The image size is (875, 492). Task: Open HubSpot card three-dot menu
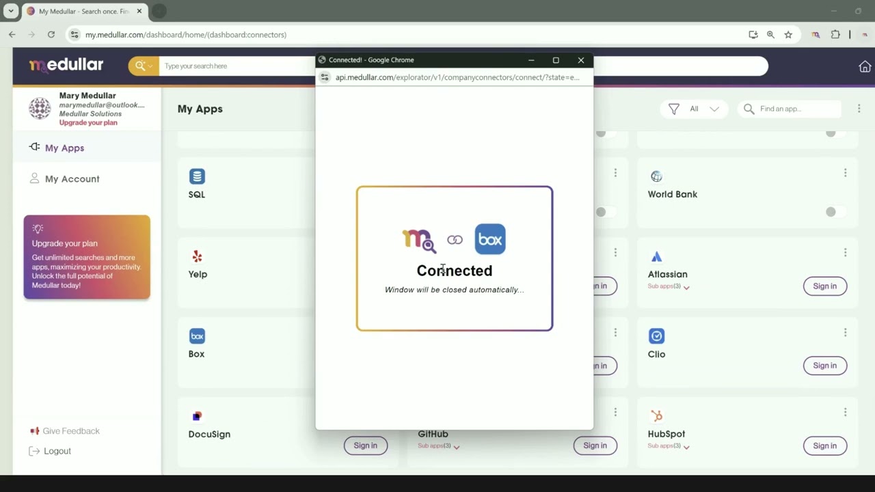point(845,413)
